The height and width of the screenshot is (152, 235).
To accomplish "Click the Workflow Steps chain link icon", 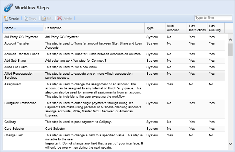I will coord(8,8).
